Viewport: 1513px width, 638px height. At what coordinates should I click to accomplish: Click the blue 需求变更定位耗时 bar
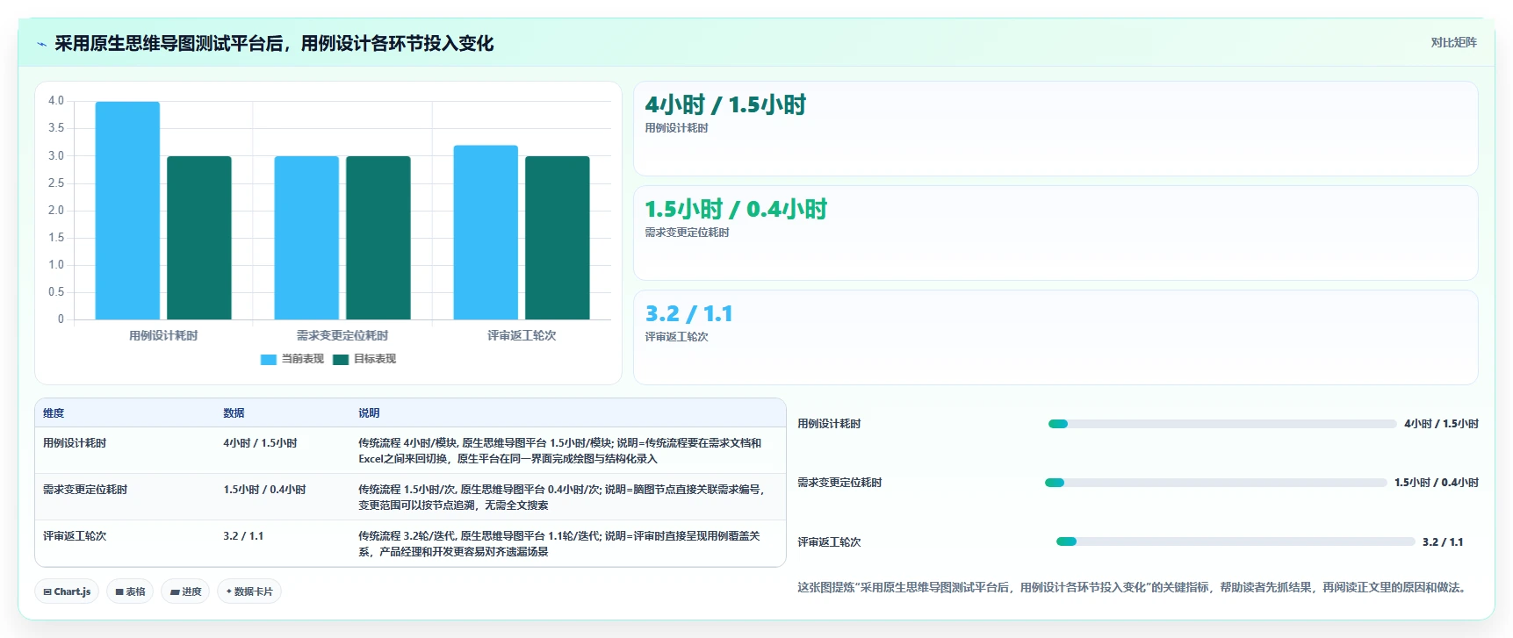306,238
